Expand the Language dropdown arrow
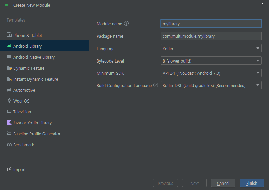269x190 pixels. pos(258,49)
